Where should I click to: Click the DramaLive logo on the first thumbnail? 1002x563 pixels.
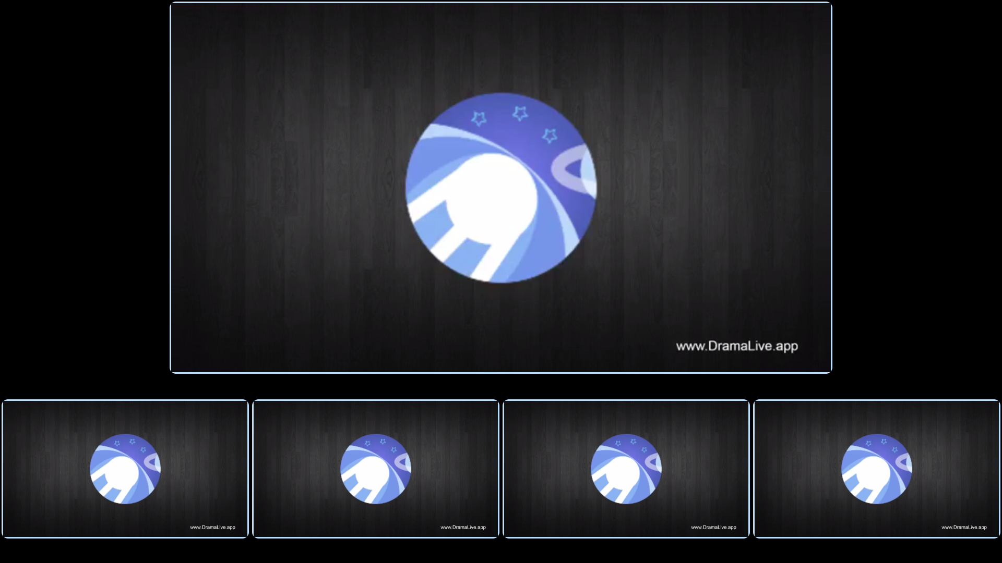click(125, 468)
